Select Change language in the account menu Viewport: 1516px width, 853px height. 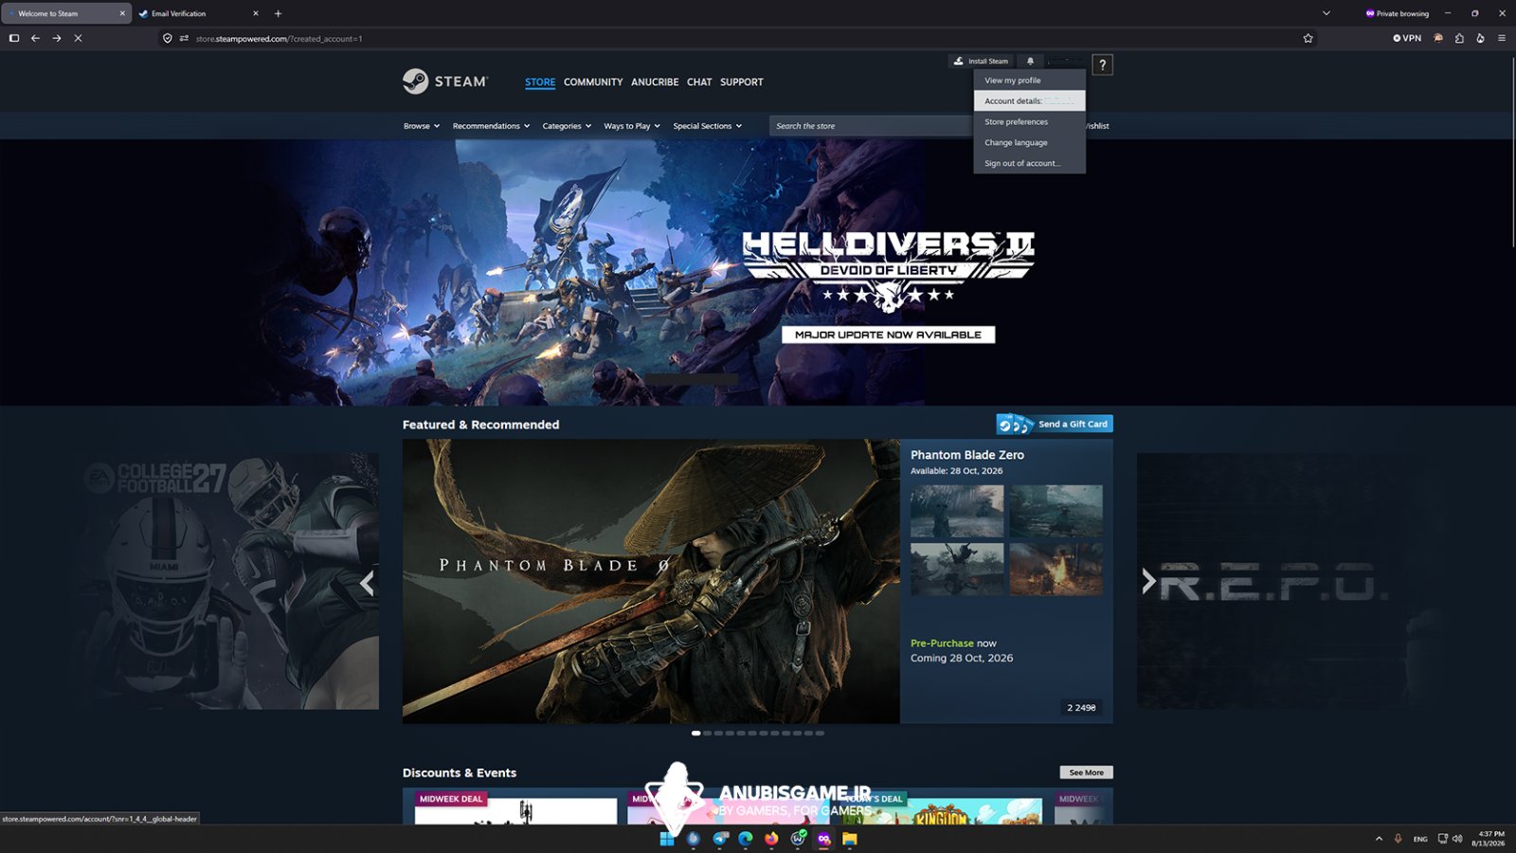click(1029, 143)
